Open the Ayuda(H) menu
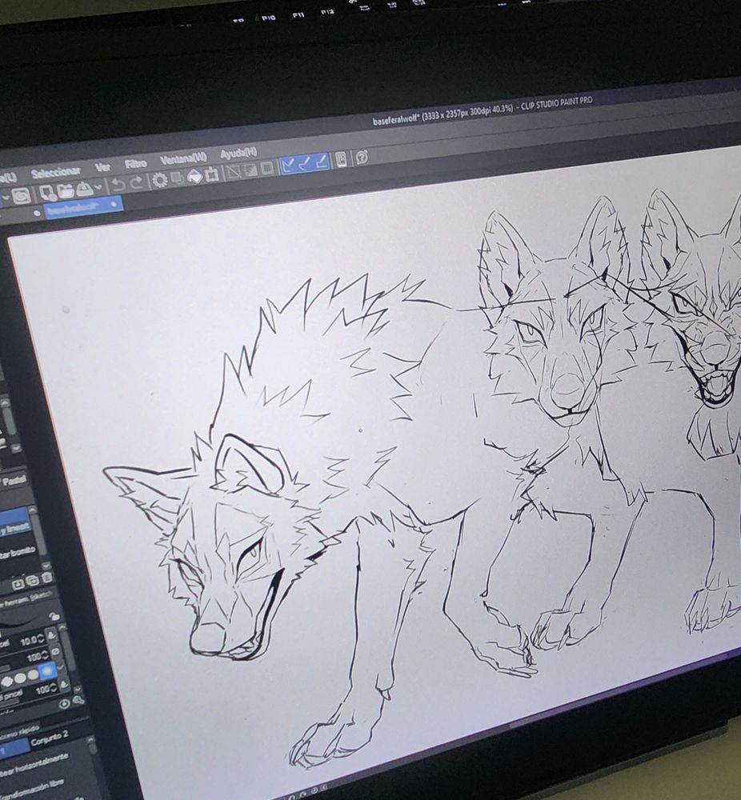 [238, 153]
